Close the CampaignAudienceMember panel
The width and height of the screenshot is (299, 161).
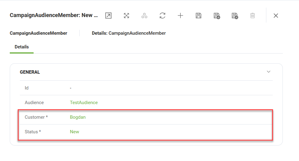click(x=276, y=16)
